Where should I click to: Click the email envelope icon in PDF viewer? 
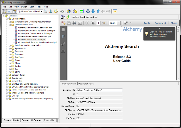click(80, 23)
